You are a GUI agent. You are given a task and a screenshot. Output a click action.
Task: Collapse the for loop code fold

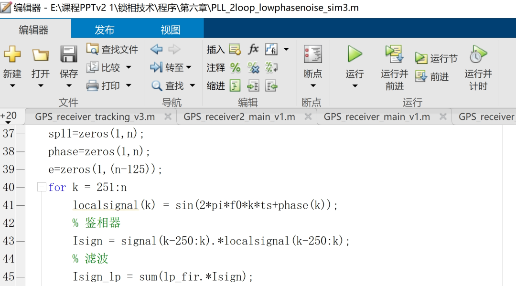click(42, 187)
